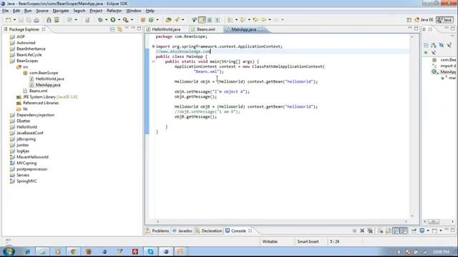Toggle Mark Occurrences in the toolbar

pos(202,20)
